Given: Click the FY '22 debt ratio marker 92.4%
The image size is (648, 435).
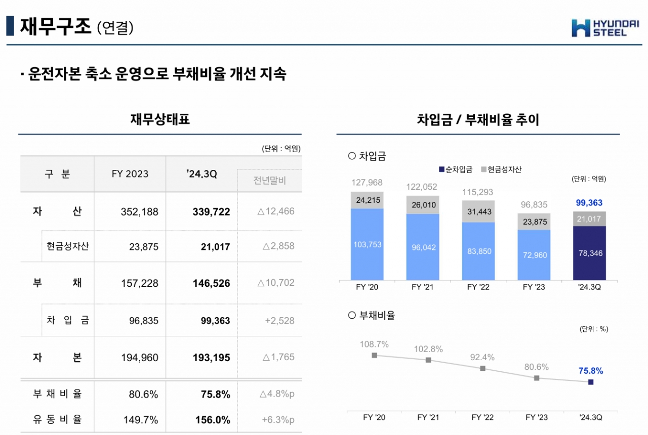Looking at the screenshot, I should (482, 369).
